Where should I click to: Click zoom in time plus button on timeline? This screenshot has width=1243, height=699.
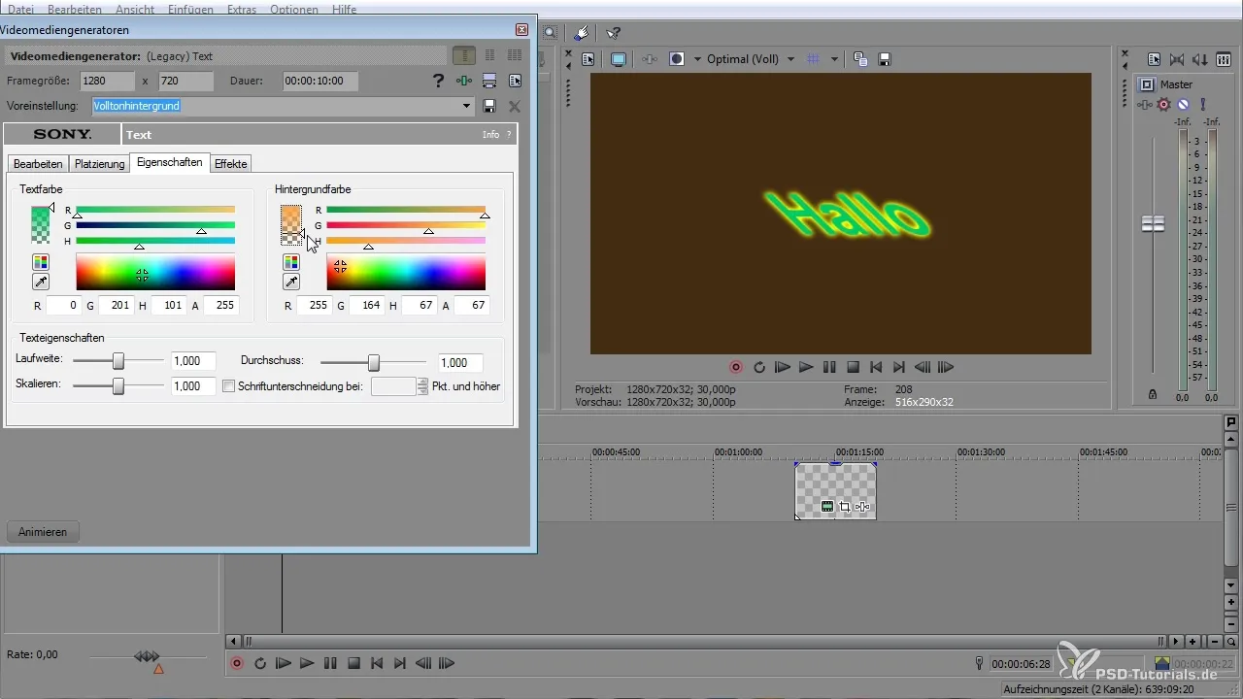pyautogui.click(x=1193, y=642)
